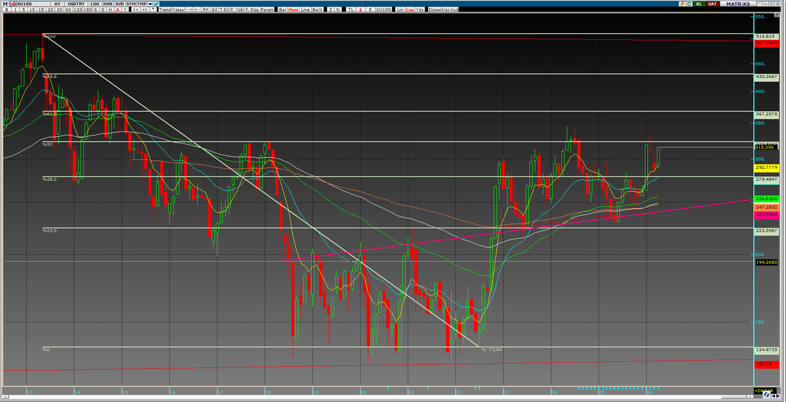Click the <-- backward arrow tool
This screenshot has width=786, height=402.
[x=198, y=10]
